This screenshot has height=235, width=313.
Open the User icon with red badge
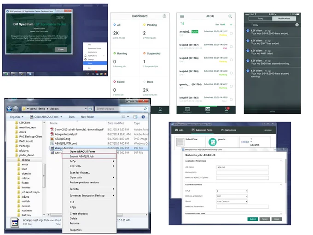pyautogui.click(x=227, y=109)
